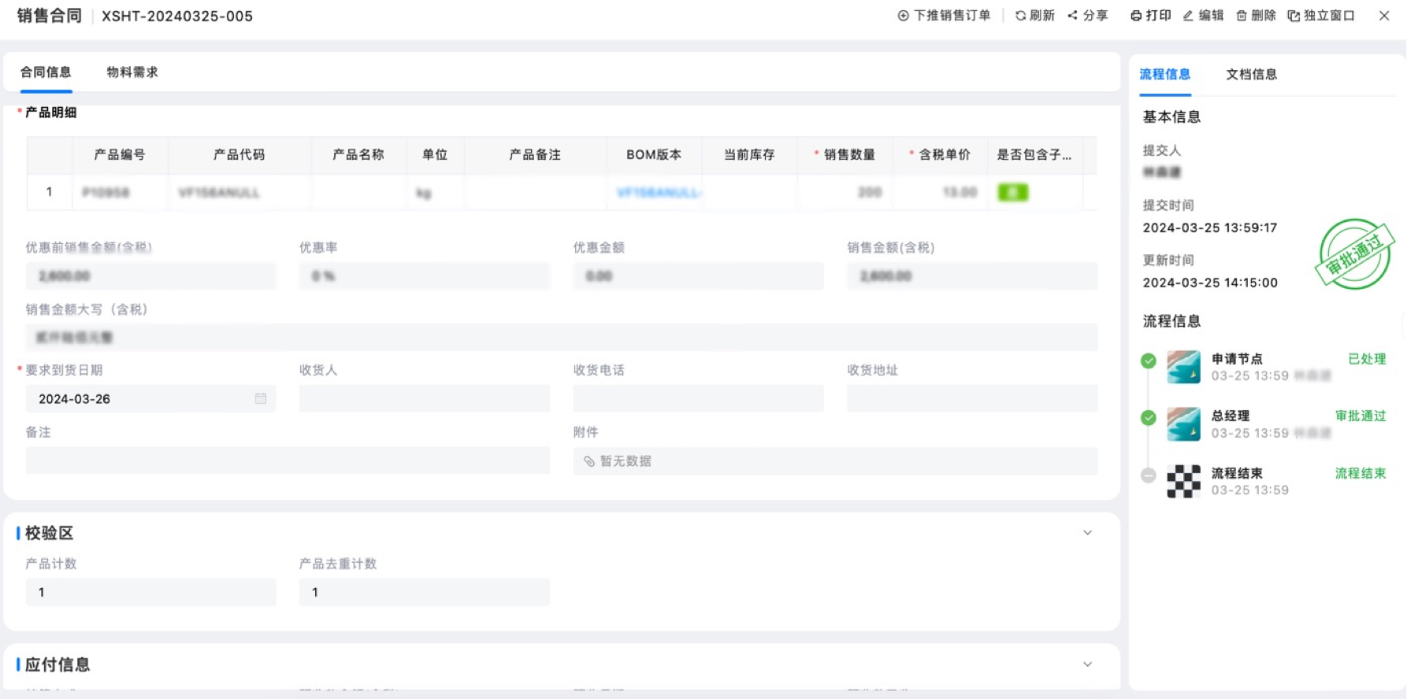Image resolution: width=1407 pixels, height=699 pixels.
Task: Open the blue BOM version link
Action: pyautogui.click(x=659, y=192)
